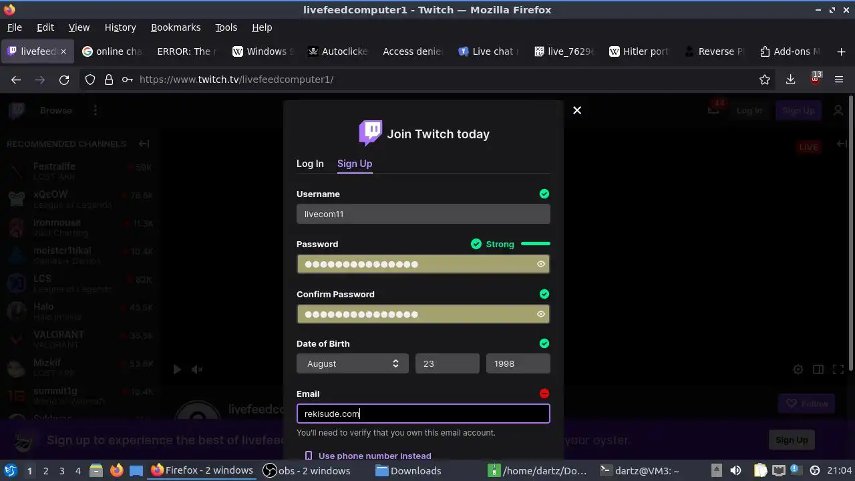Close the Join Twitch sign-up dialog
The image size is (855, 481).
[577, 110]
